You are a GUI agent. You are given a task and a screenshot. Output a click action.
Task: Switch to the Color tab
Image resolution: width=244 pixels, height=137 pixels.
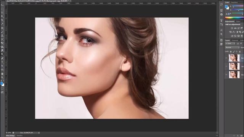(227, 2)
